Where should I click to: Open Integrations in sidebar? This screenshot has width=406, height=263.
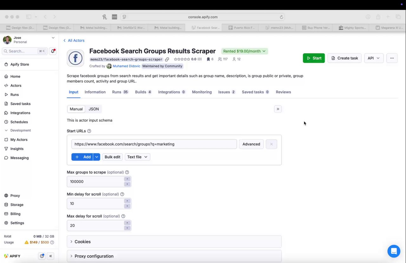coord(20,113)
